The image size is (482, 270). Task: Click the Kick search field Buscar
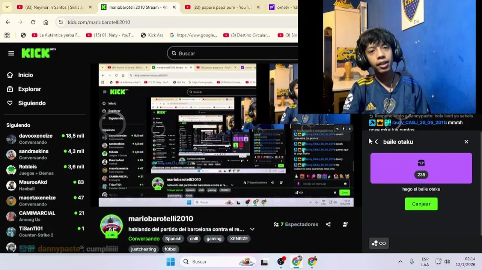233,53
